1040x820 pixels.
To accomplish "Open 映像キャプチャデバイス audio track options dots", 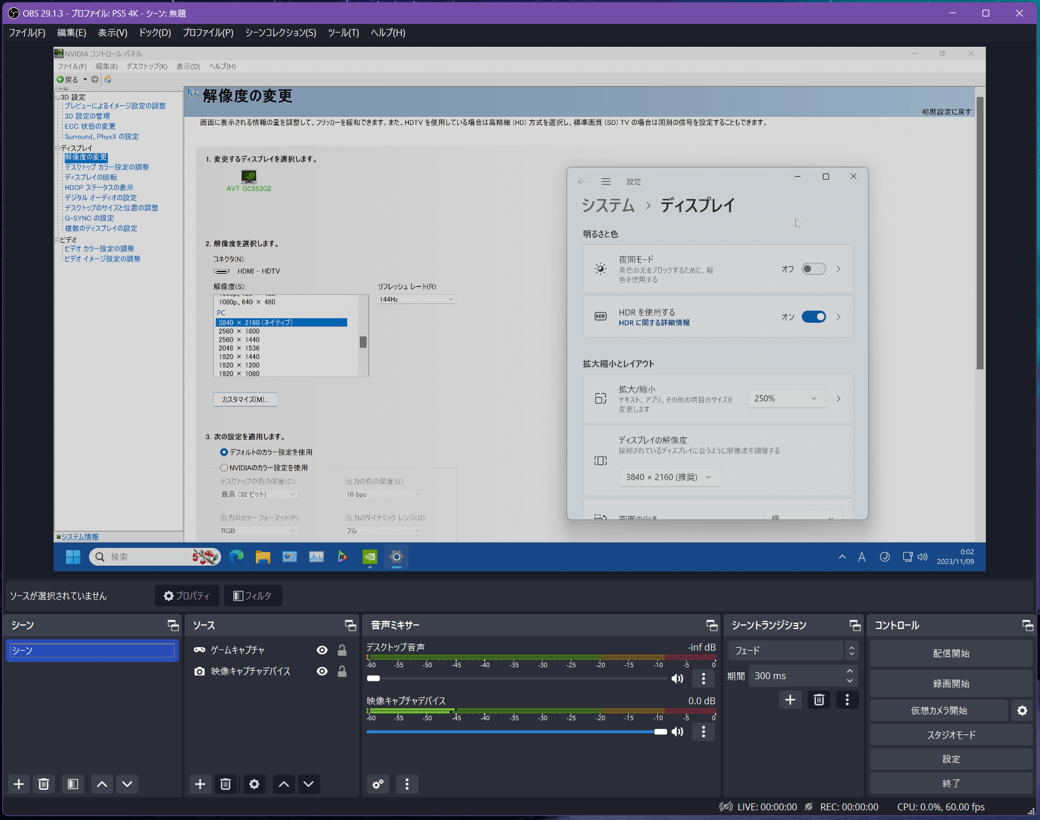I will [704, 732].
